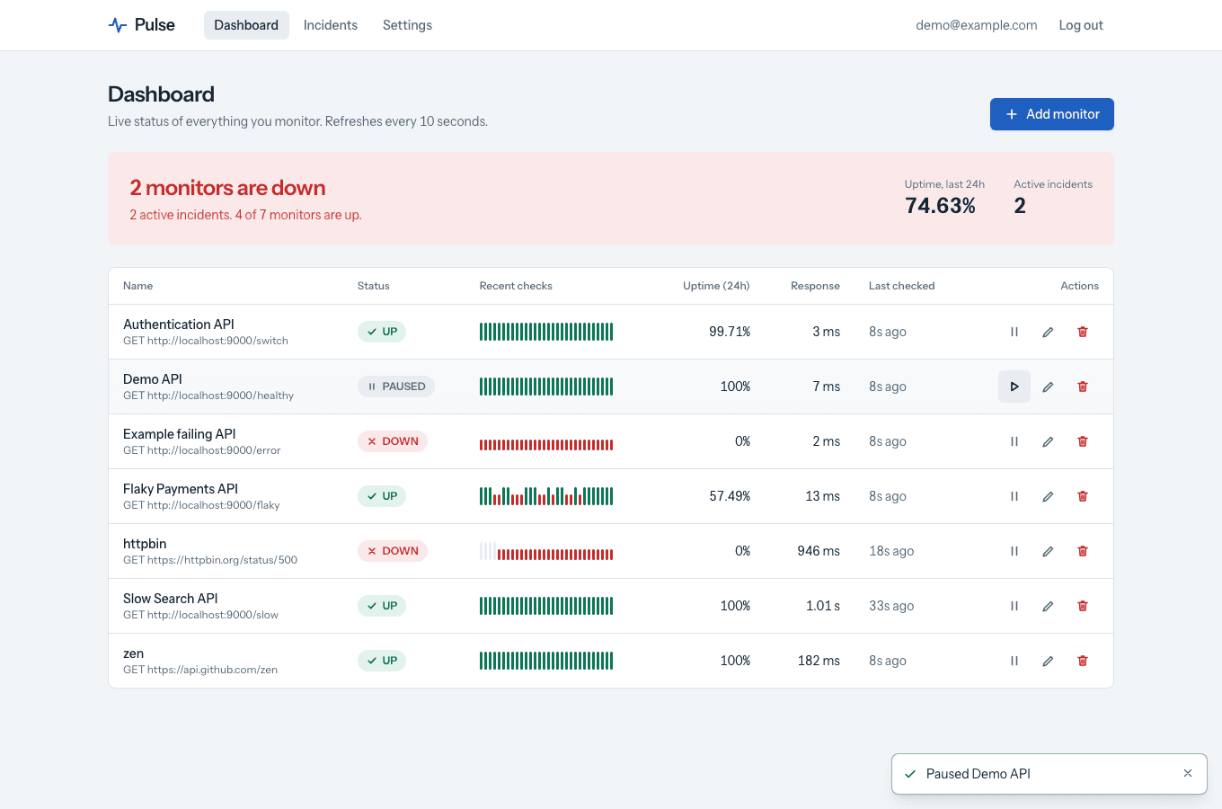Edit the Flaky Payments API monitor

[x=1048, y=496]
